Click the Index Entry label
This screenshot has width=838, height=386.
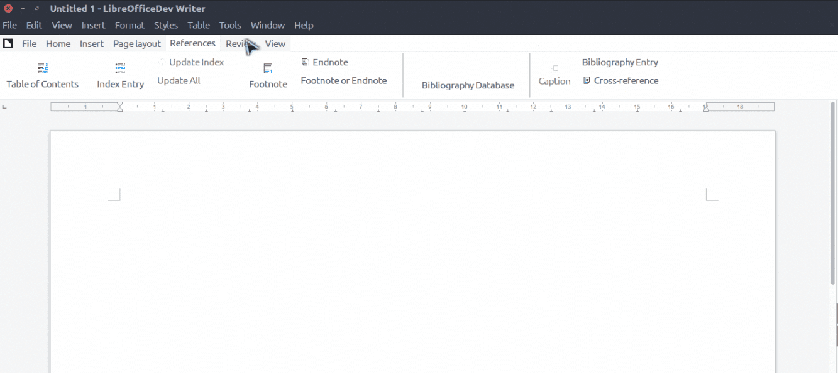pyautogui.click(x=120, y=84)
